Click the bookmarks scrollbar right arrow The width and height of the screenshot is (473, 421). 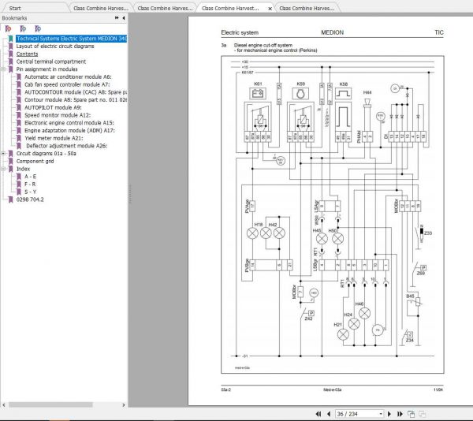pos(124,404)
